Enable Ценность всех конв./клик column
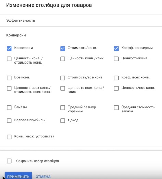The height and width of the screenshot is (179, 162). click(63, 88)
